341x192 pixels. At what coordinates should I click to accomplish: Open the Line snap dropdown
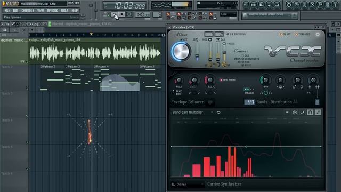tap(228, 14)
